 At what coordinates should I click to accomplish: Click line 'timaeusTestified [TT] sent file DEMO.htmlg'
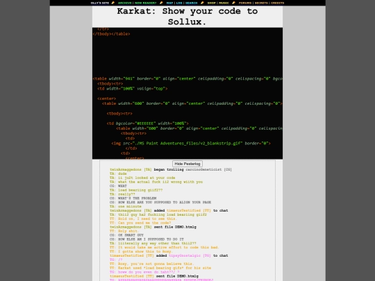tap(154, 276)
